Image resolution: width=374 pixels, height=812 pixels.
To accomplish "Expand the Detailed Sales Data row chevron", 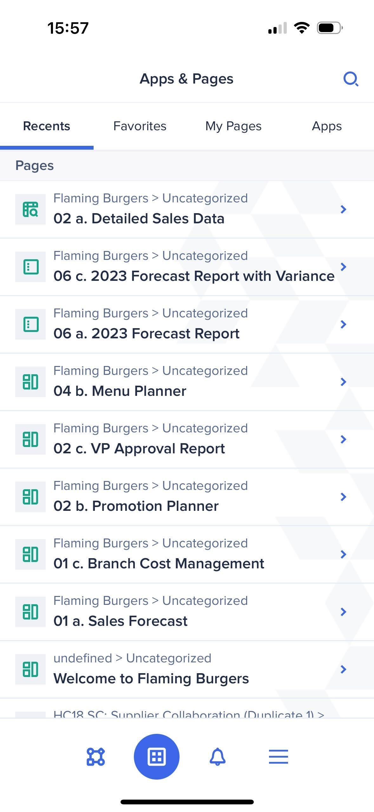I will pos(343,209).
